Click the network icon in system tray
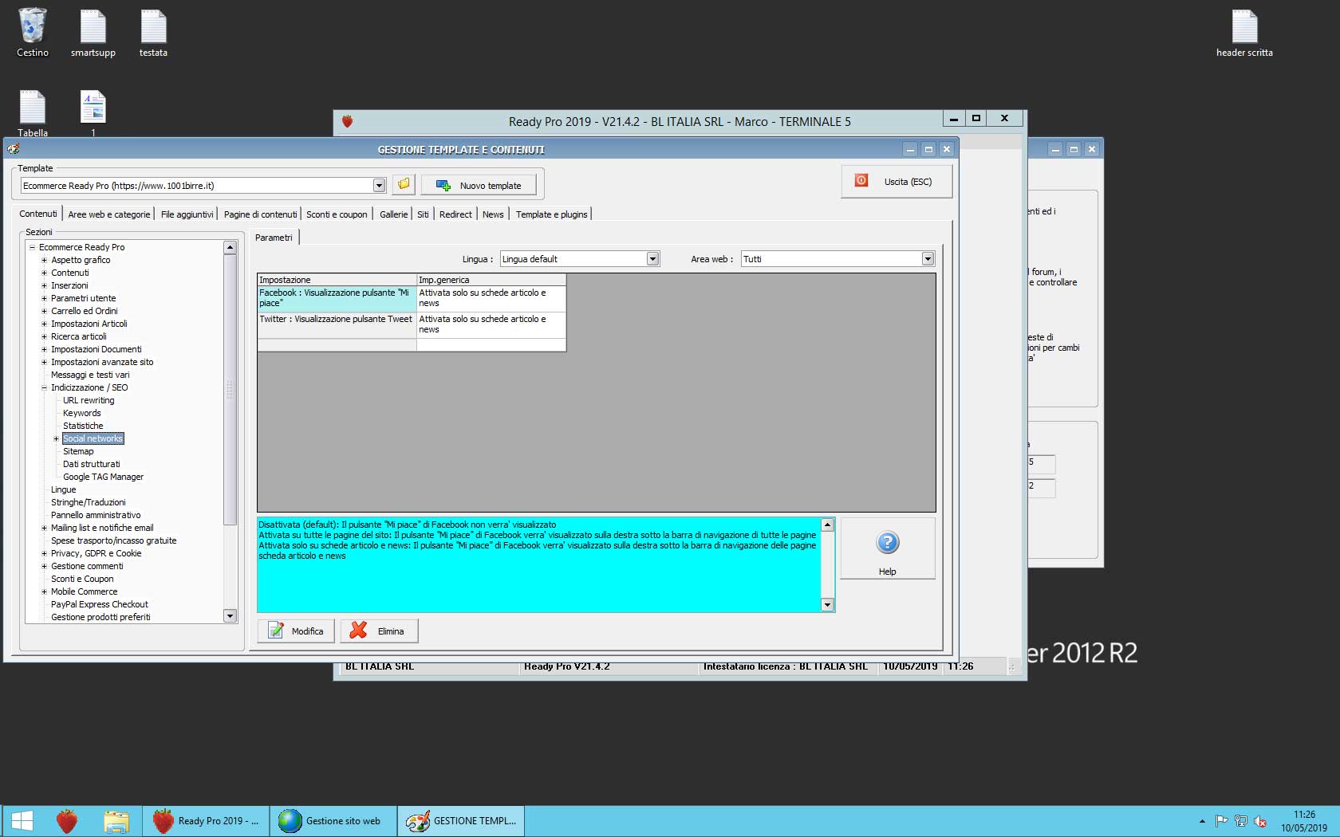Screen dimensions: 1340x837 pyautogui.click(x=1241, y=821)
